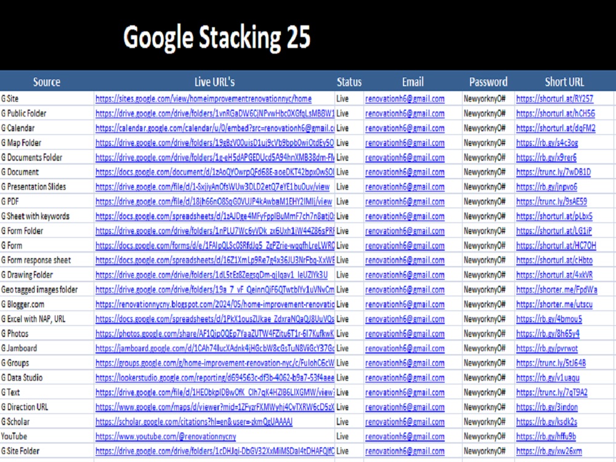Open short URL shorturl.at/dqFM2
The width and height of the screenshot is (616, 462).
pyautogui.click(x=556, y=128)
